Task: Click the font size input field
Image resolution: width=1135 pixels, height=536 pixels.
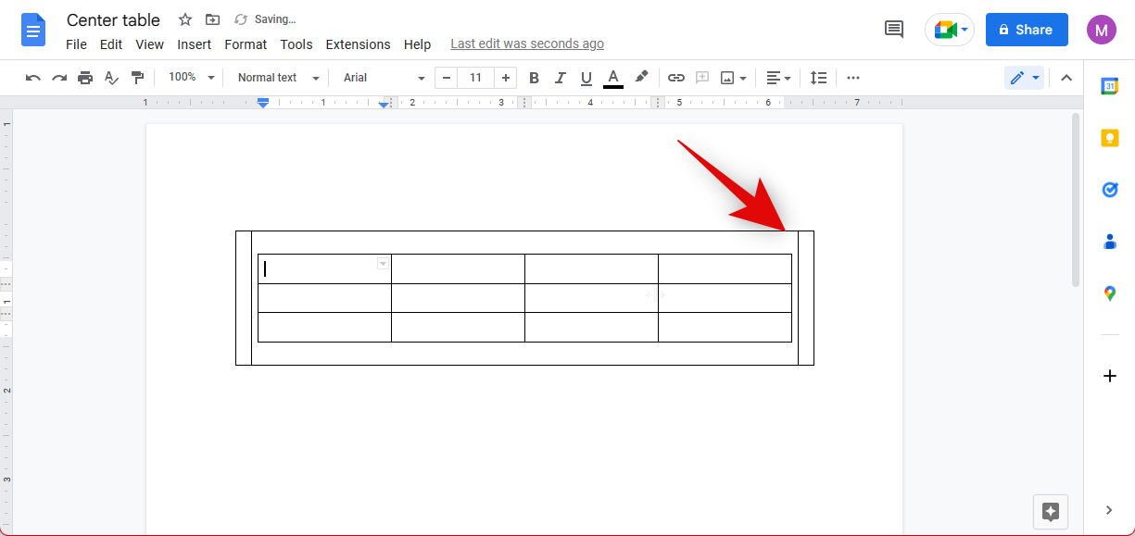Action: (475, 78)
